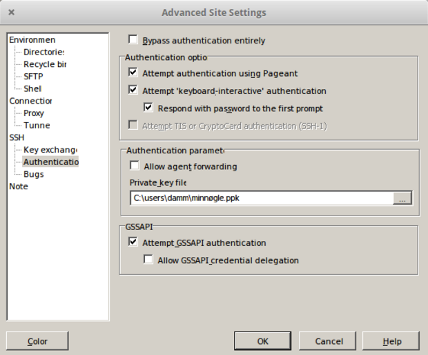428x355 pixels.
Task: Uncheck Attempt authentication using Pageant
Action: [133, 73]
